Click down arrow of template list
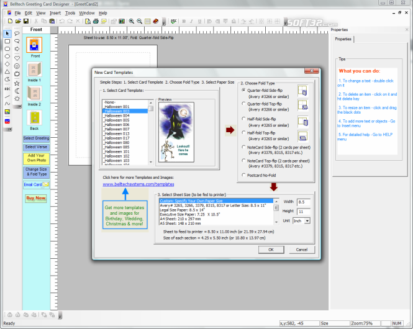Viewport: 413px width, 329px height. tap(151, 162)
